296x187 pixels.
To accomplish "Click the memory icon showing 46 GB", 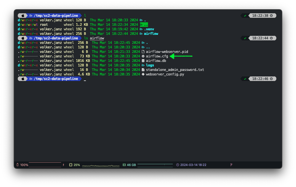I will pos(124,165).
